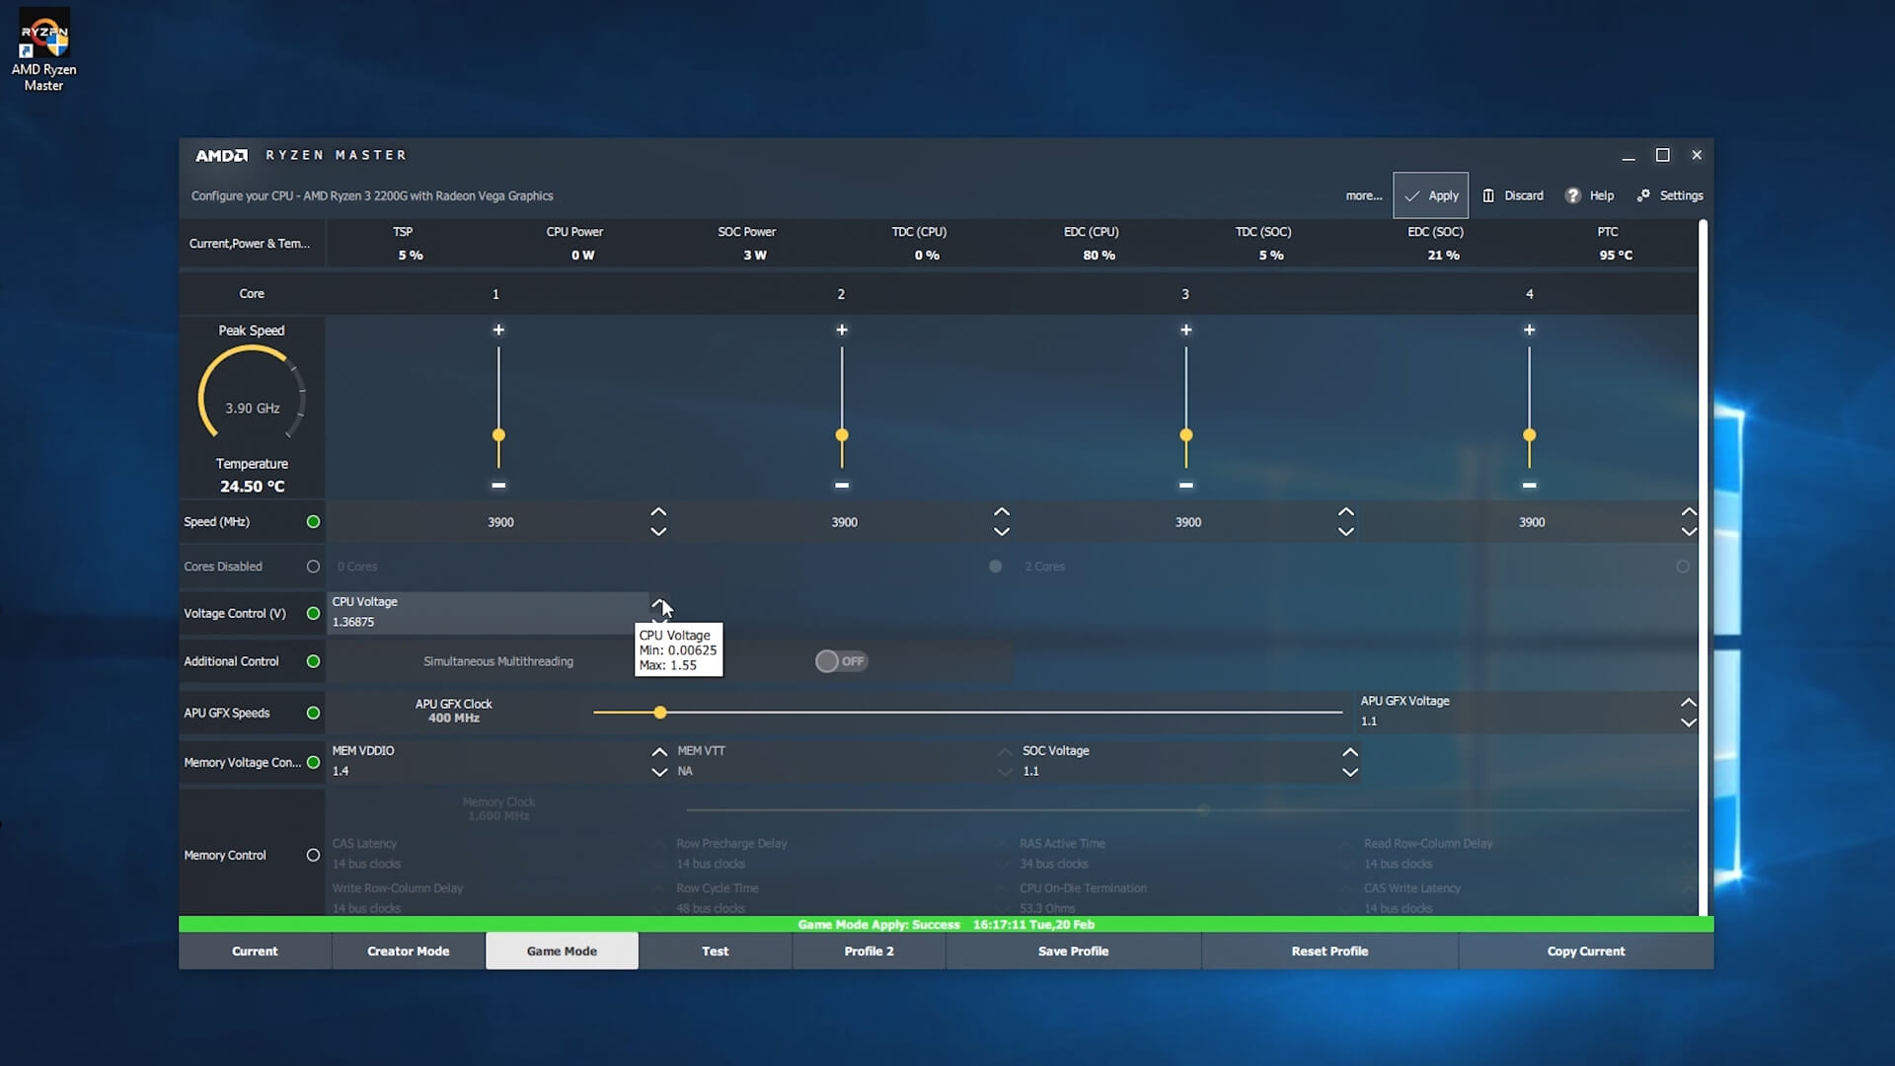Click the CPU Voltage value field
1895x1066 pixels.
tap(489, 613)
